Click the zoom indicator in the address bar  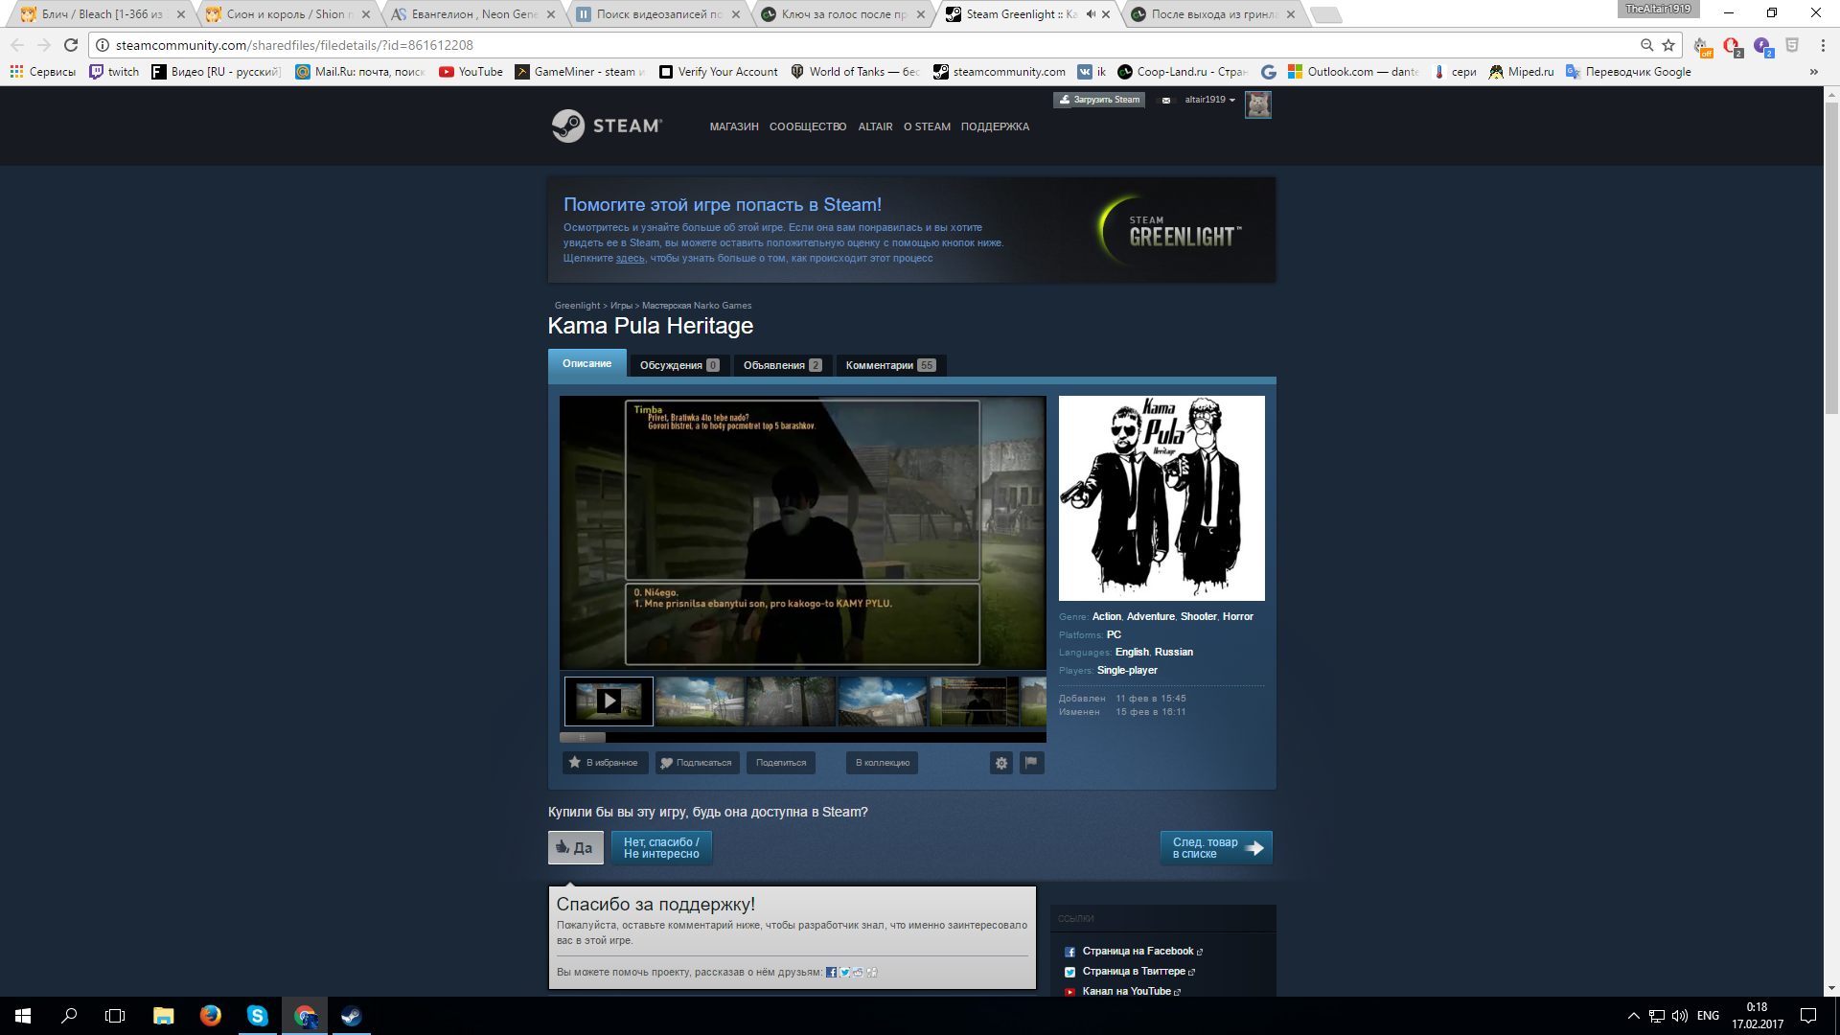click(x=1646, y=45)
